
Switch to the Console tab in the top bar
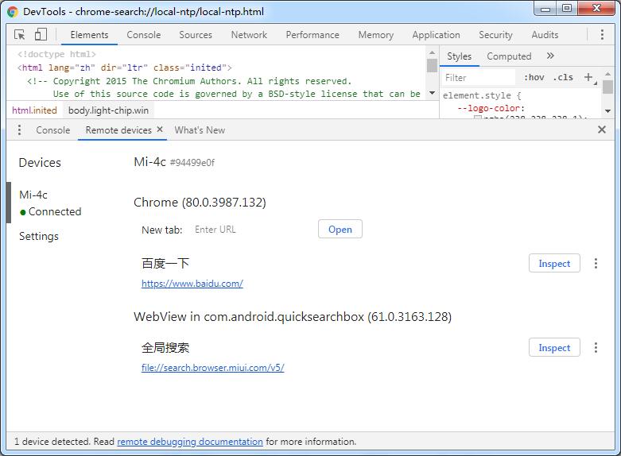143,35
